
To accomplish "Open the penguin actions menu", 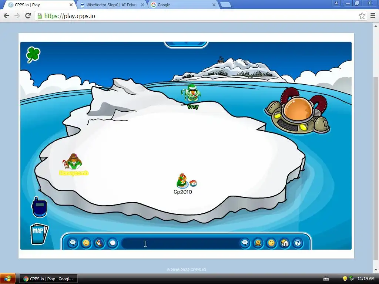I will point(99,243).
